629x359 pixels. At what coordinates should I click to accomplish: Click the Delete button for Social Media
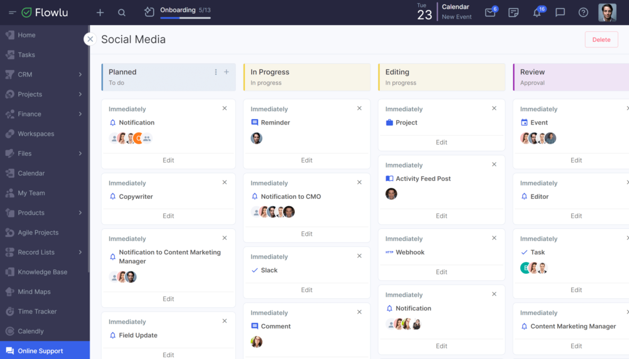[601, 39]
